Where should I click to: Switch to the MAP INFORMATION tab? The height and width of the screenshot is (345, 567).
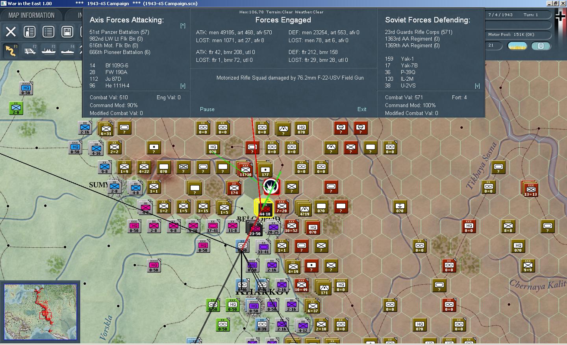point(31,15)
